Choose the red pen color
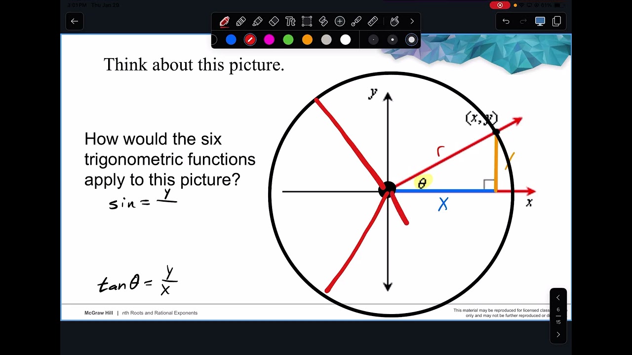 [x=250, y=40]
